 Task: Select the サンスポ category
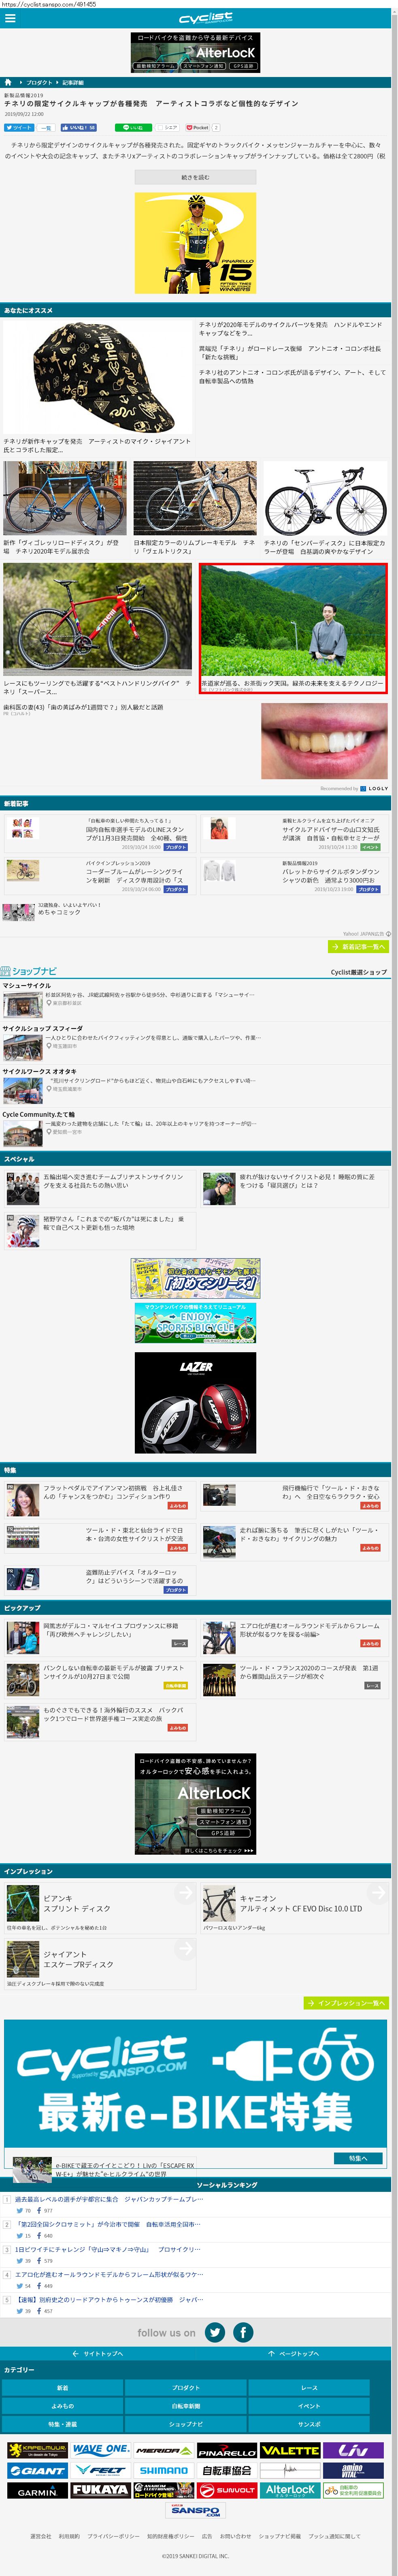point(309,2424)
